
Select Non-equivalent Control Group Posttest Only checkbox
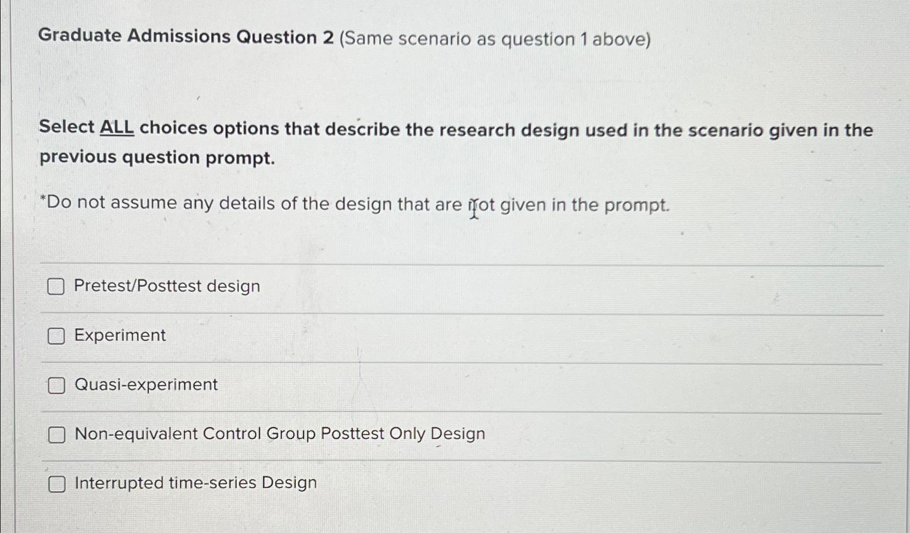pos(57,434)
